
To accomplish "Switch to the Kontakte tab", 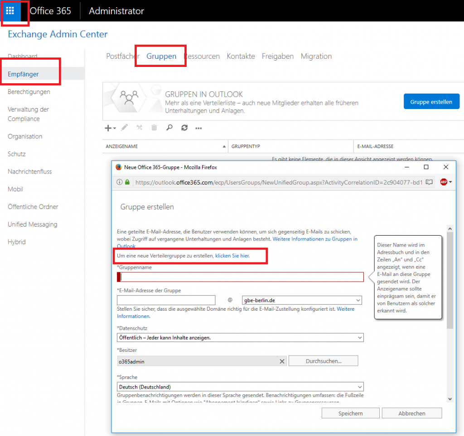I will (241, 56).
